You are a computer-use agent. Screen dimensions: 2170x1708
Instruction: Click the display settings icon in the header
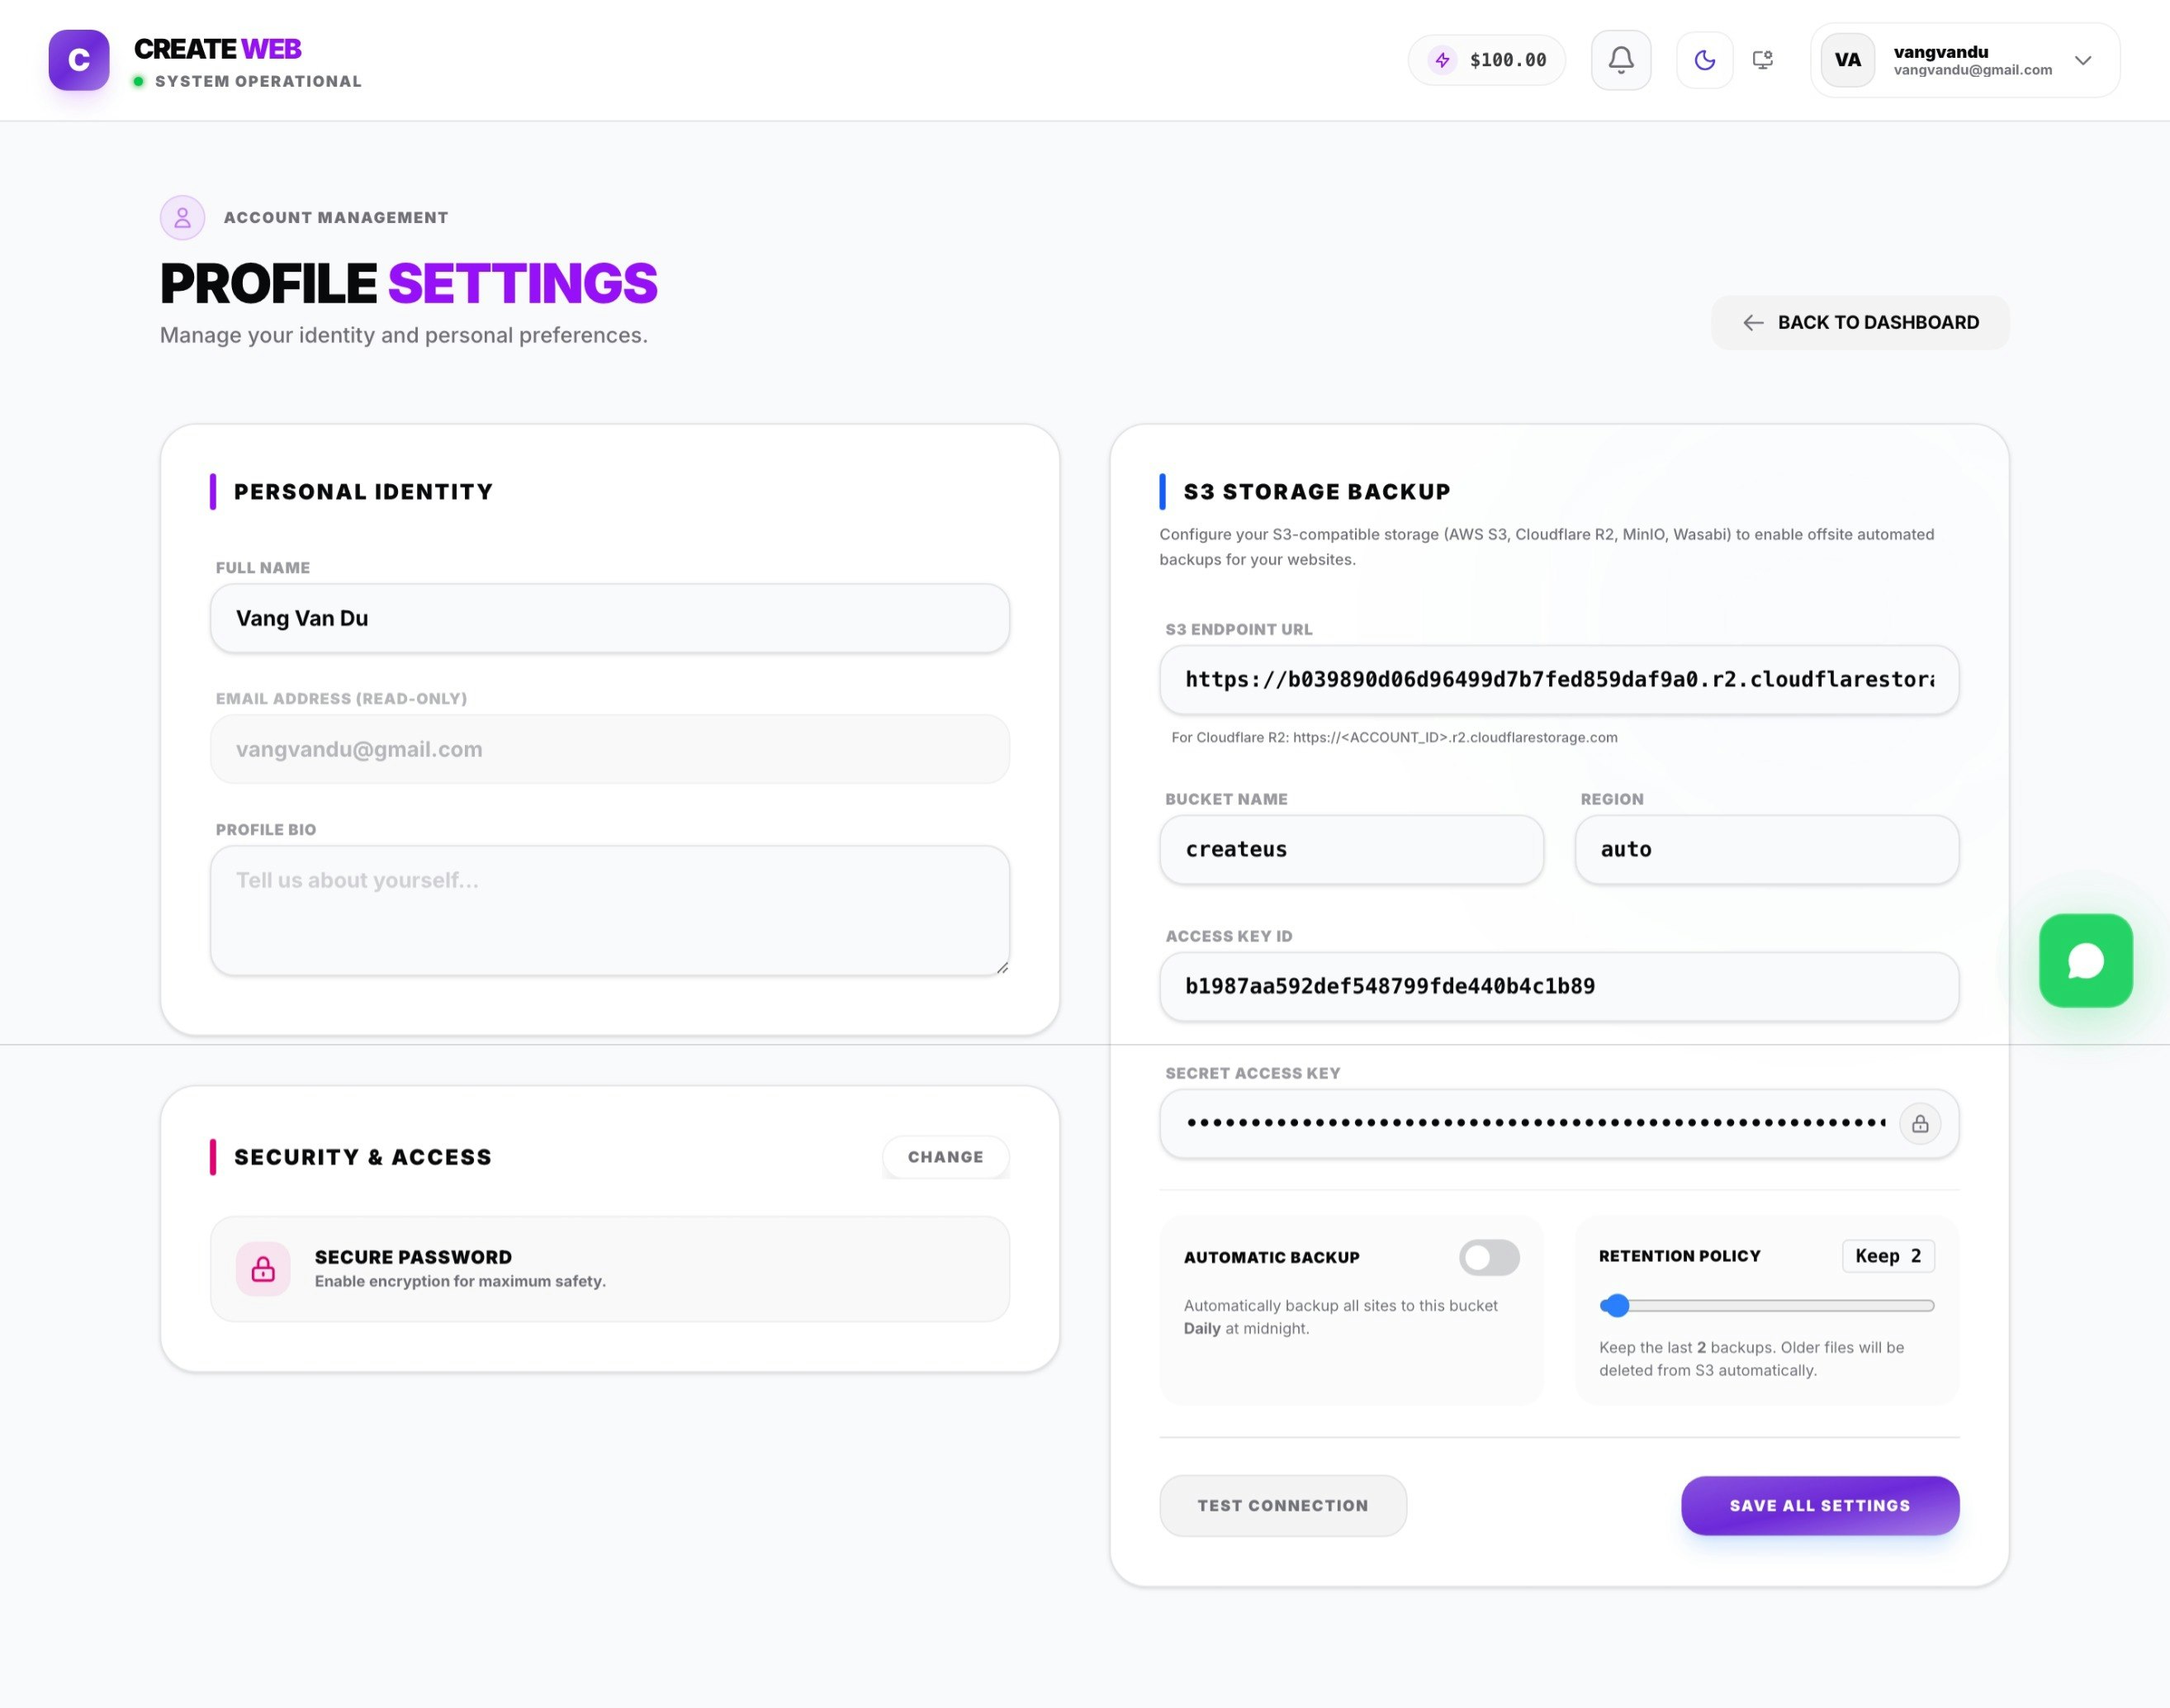point(1762,60)
